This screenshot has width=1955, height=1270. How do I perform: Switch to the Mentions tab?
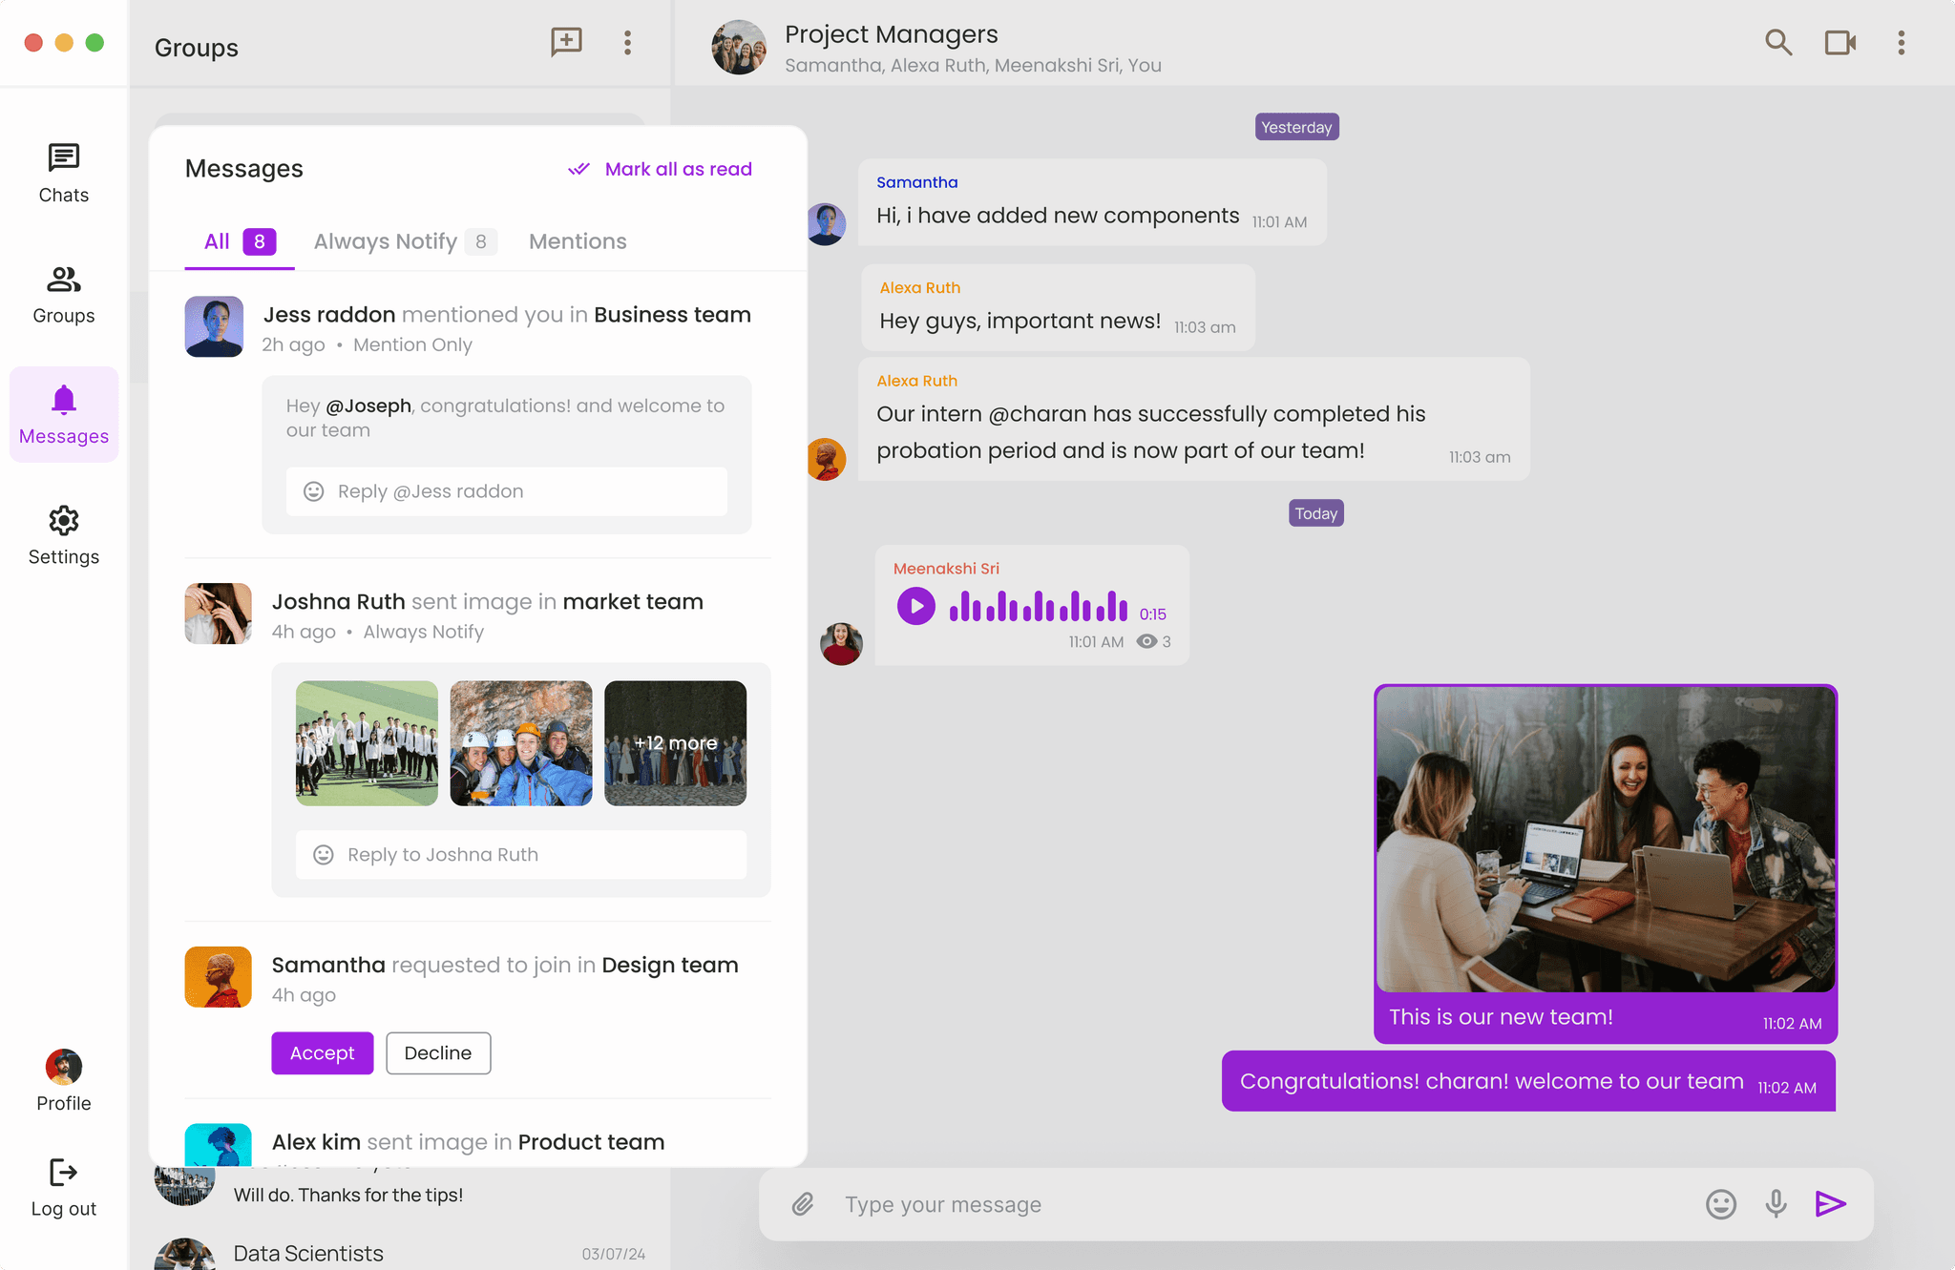(x=578, y=241)
